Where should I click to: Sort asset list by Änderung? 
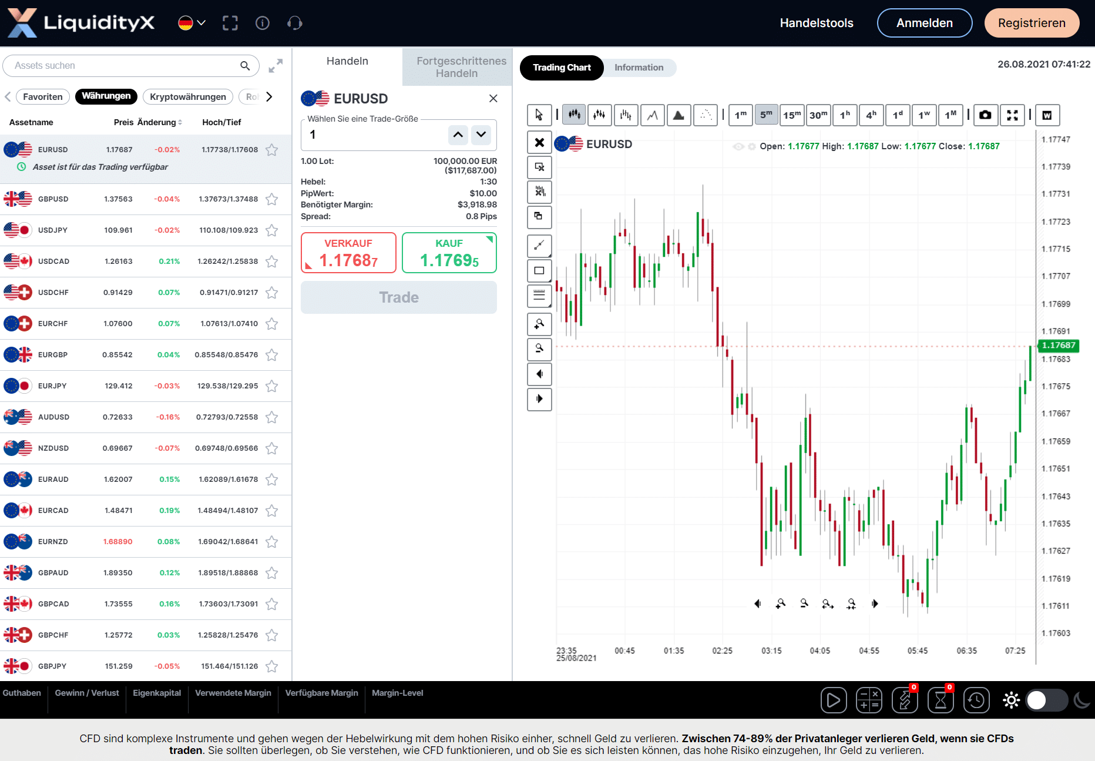tap(160, 122)
